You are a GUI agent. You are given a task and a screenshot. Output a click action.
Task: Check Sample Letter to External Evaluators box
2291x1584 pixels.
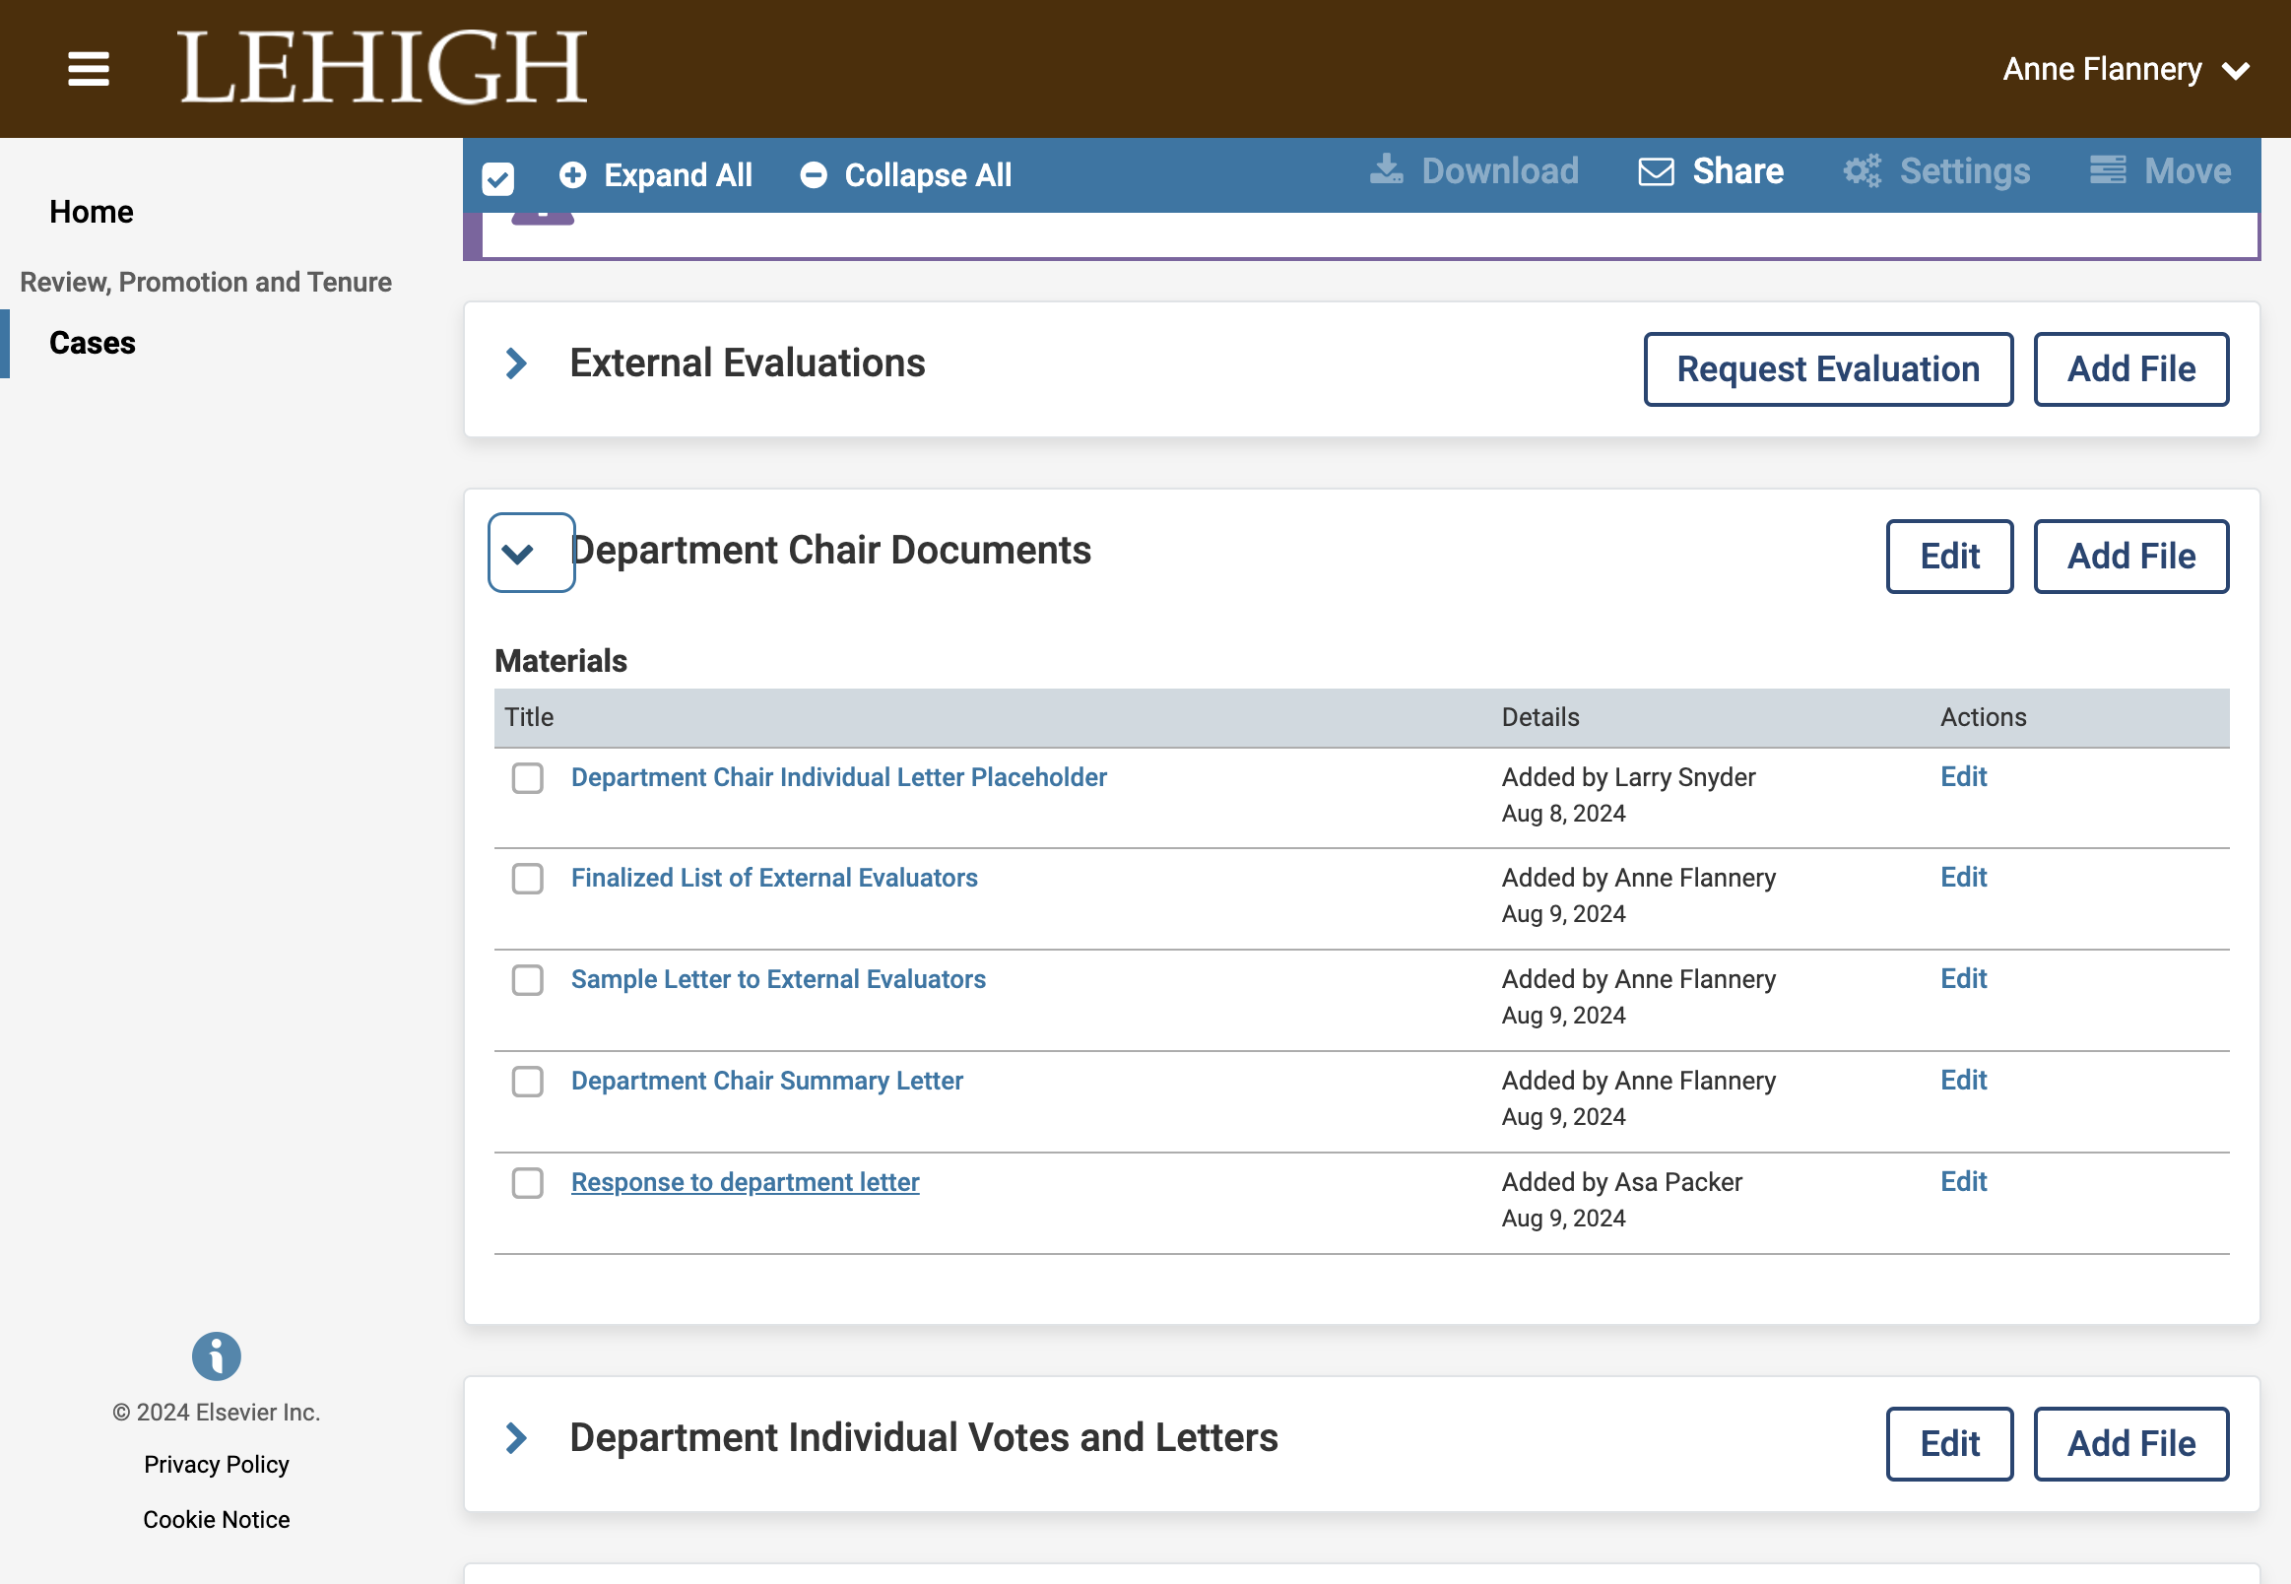click(528, 979)
